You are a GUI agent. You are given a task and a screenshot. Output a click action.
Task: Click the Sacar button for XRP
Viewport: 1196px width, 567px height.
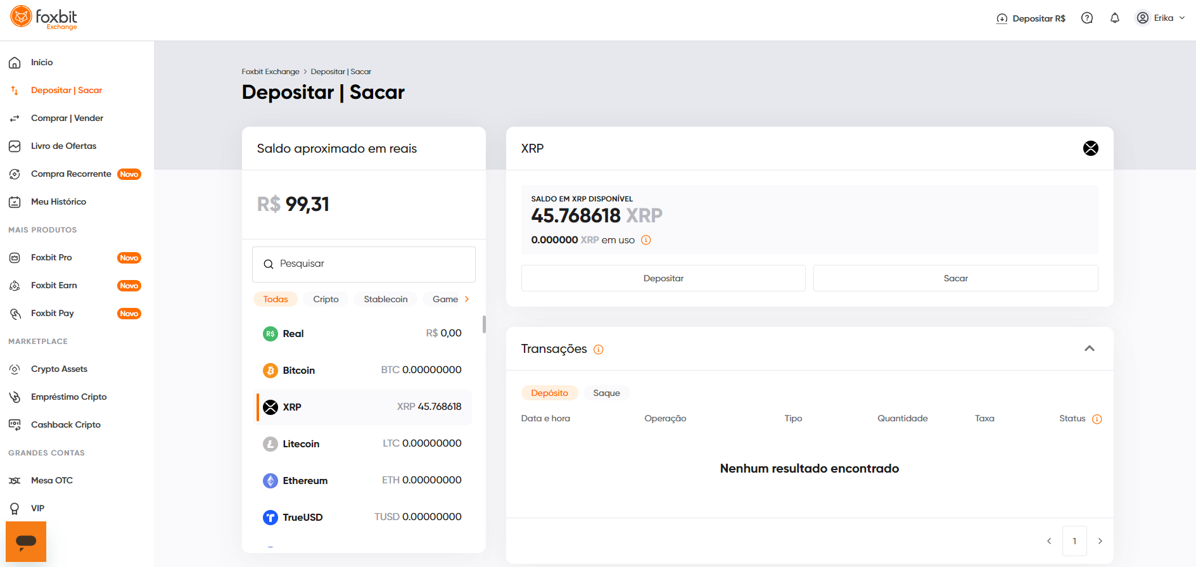[x=956, y=278]
